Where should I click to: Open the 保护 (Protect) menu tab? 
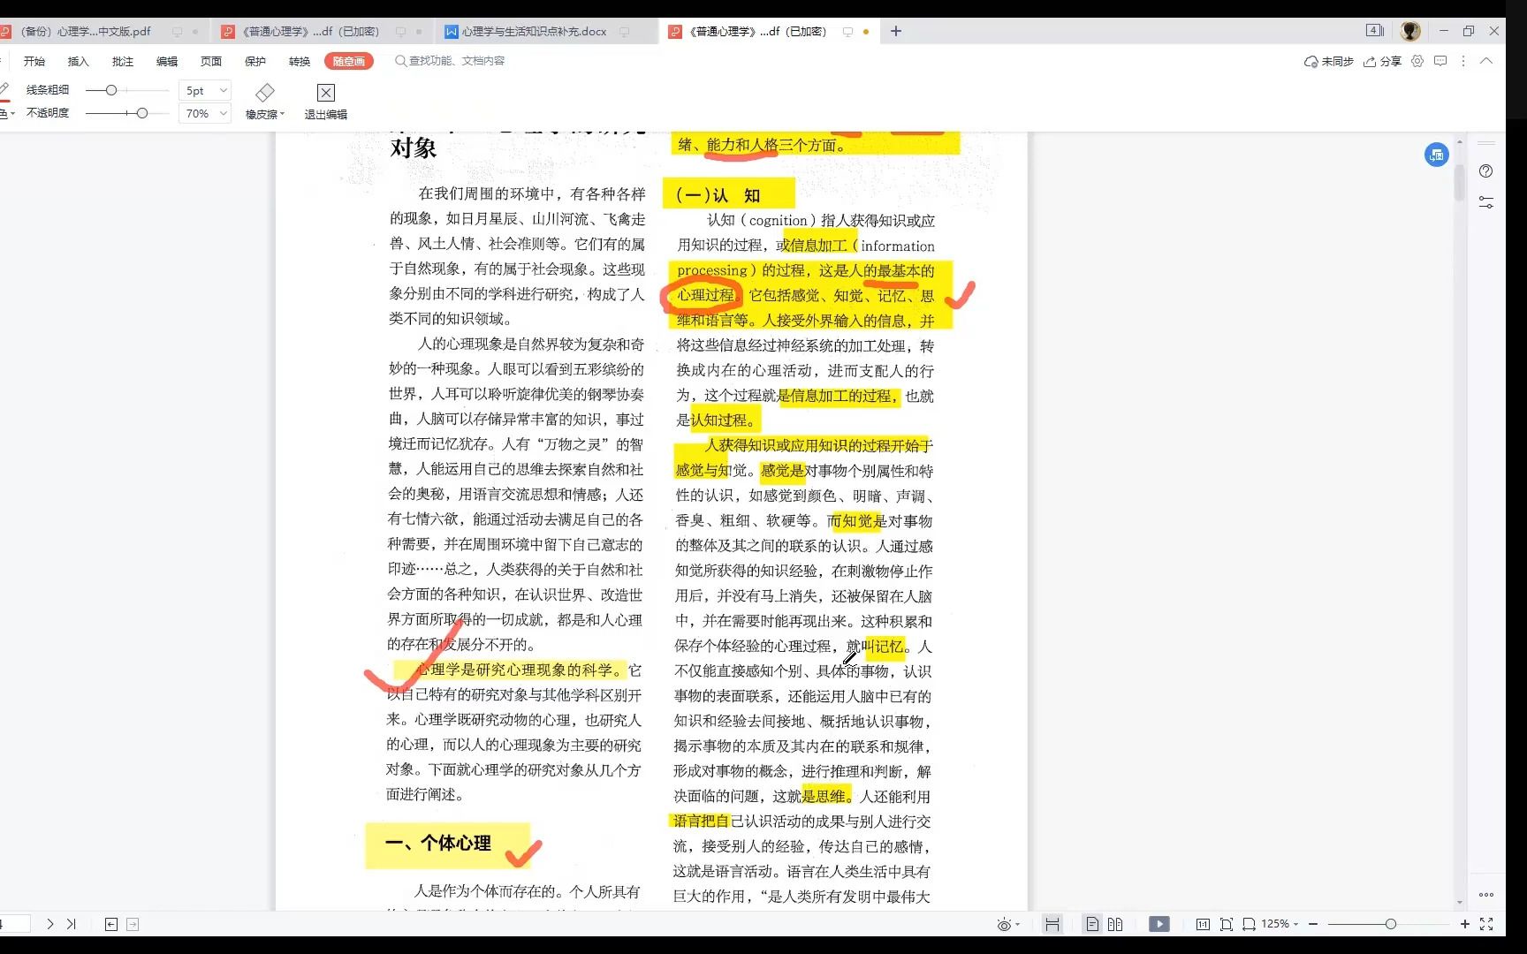(x=255, y=61)
